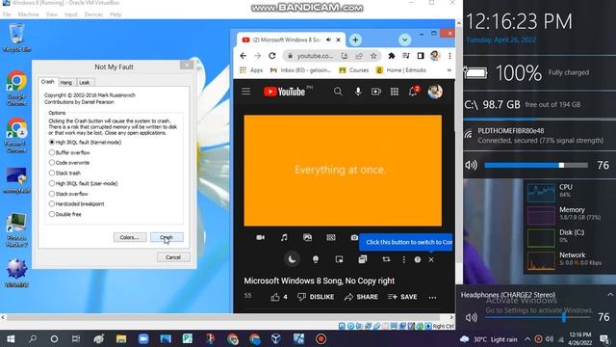
Task: Open the VirtualBox Machine menu
Action: [x=28, y=14]
